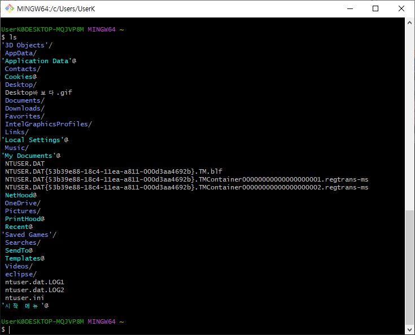Click the window title MINGW64:/c/Users/UserK
The width and height of the screenshot is (415, 335).
pos(56,8)
